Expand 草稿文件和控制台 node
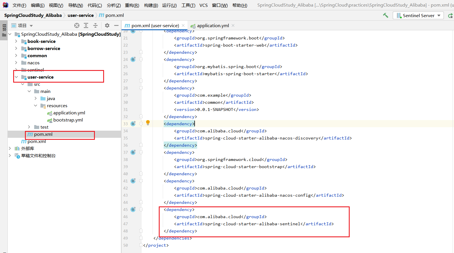 (10, 156)
